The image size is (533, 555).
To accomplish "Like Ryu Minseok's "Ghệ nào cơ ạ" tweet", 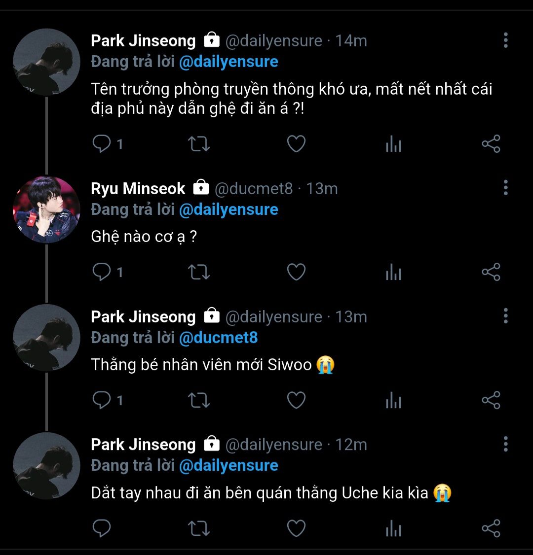I will (296, 272).
